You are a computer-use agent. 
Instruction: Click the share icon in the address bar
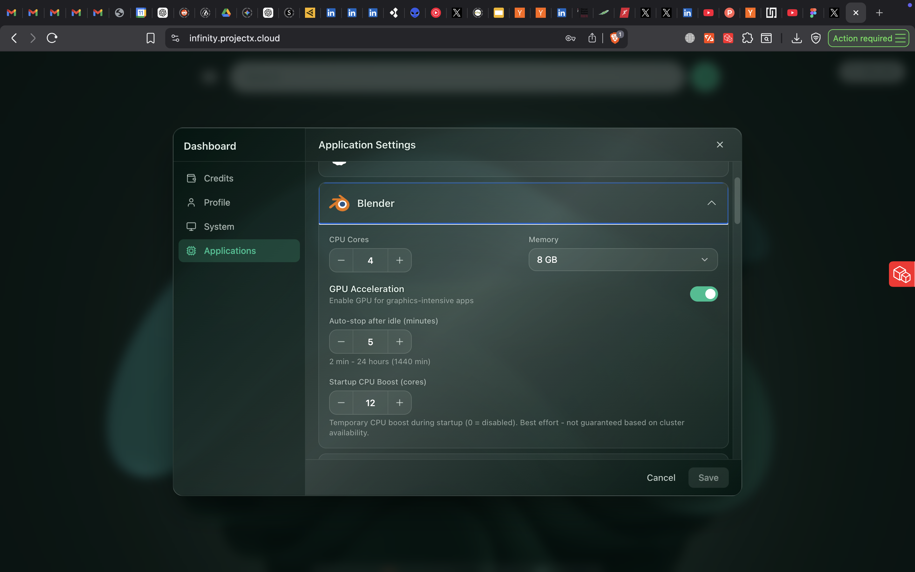592,38
